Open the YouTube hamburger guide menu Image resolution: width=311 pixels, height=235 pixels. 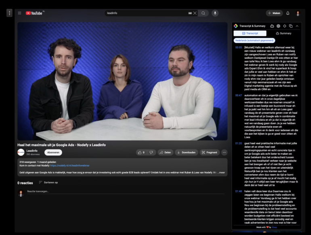point(19,13)
